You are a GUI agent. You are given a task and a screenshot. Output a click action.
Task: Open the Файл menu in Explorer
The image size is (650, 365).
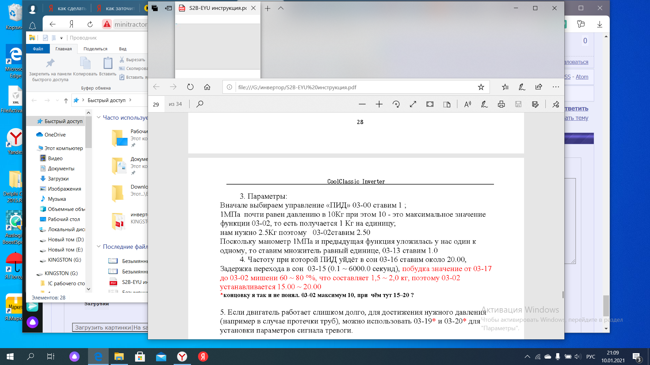(38, 49)
